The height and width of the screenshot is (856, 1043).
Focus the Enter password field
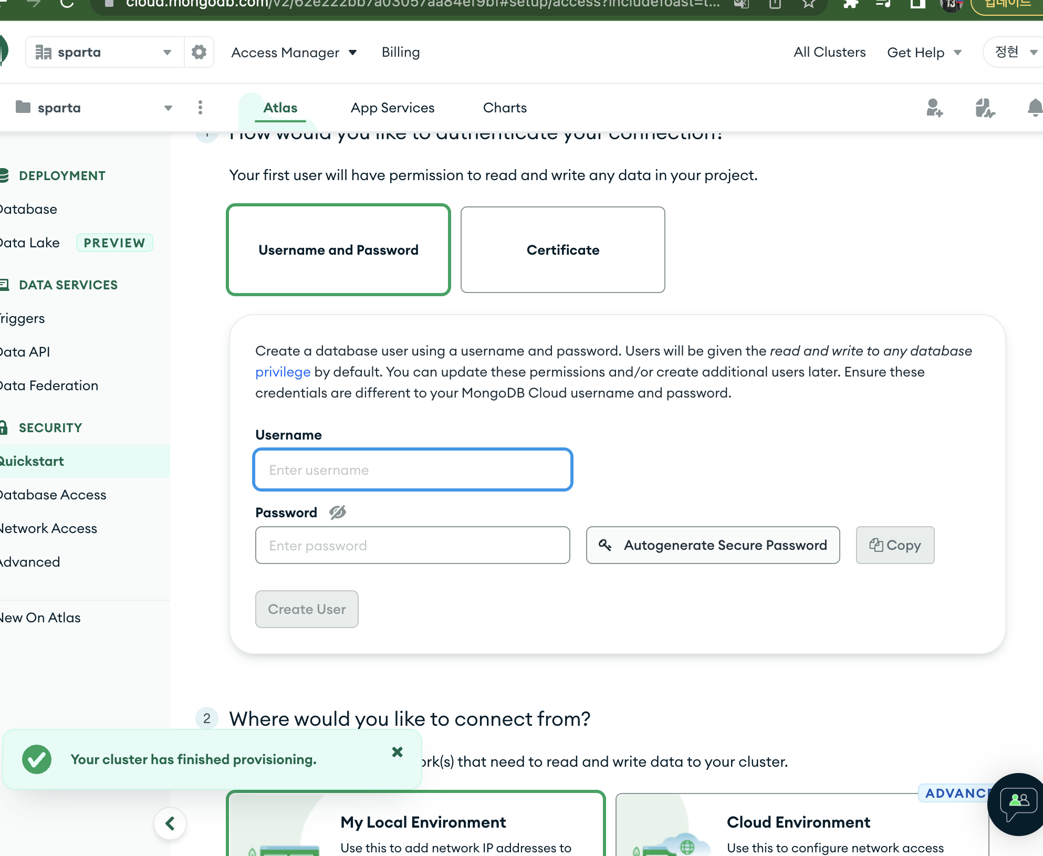tap(413, 545)
